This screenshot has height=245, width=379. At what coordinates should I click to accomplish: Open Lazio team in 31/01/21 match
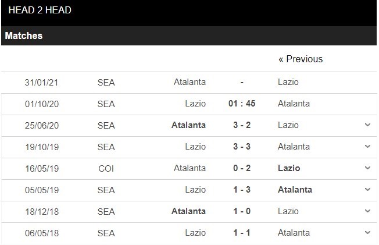click(288, 82)
